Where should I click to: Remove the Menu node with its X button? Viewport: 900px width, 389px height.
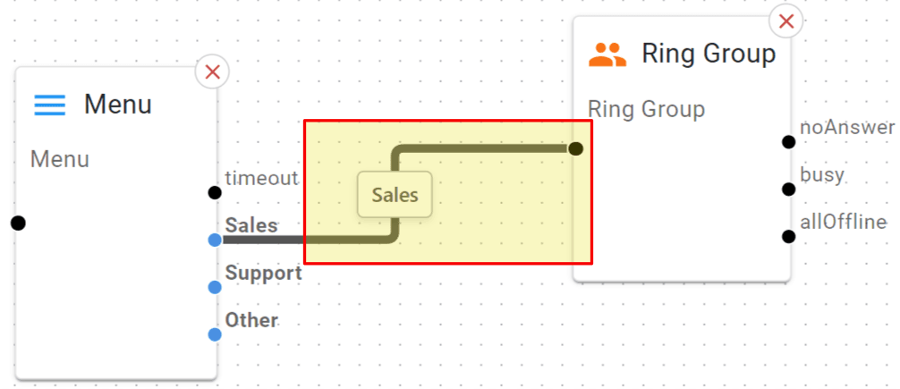pyautogui.click(x=213, y=72)
